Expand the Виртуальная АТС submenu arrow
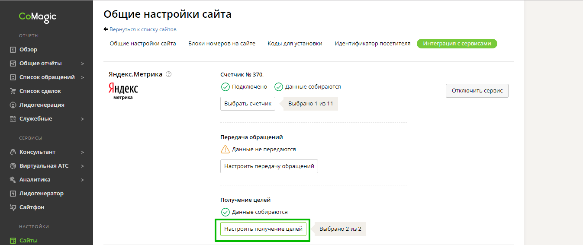Screen dimensions: 583x245 [82, 166]
